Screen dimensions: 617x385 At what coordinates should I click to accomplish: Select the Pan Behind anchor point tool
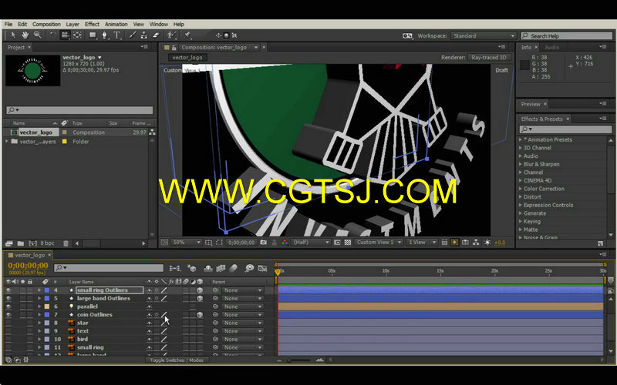point(78,35)
